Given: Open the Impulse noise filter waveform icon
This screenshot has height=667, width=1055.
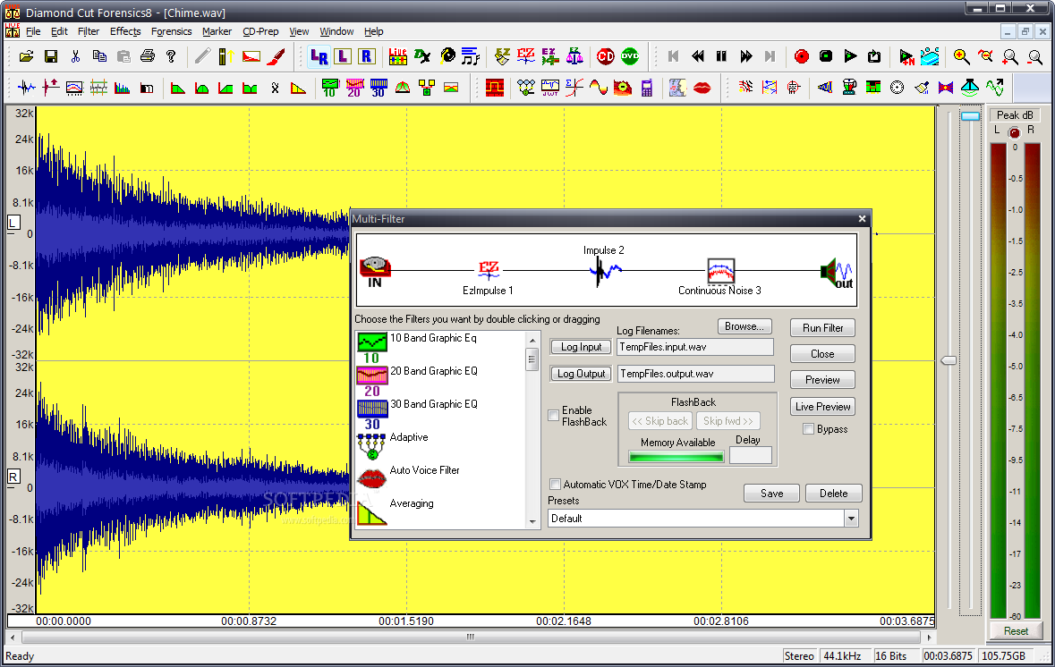Looking at the screenshot, I should pyautogui.click(x=26, y=88).
